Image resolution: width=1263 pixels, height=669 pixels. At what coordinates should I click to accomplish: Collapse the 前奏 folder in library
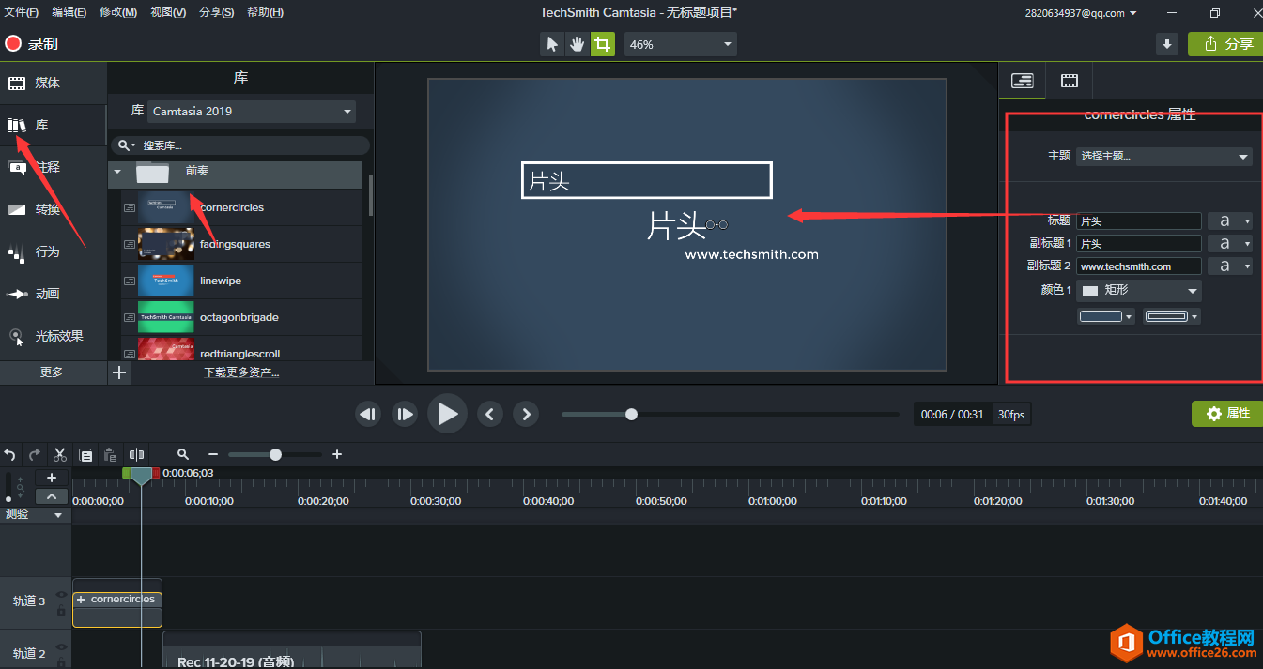(x=116, y=172)
